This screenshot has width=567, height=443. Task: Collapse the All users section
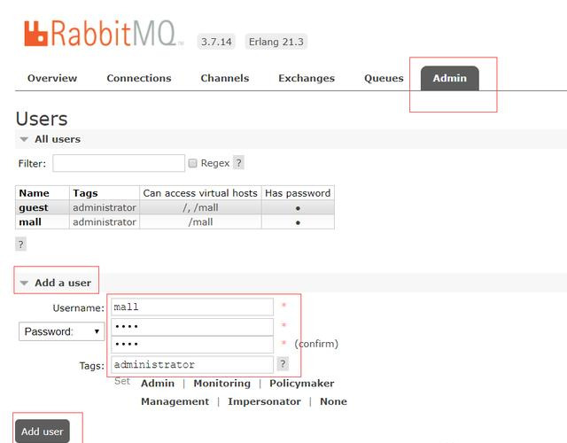50,139
